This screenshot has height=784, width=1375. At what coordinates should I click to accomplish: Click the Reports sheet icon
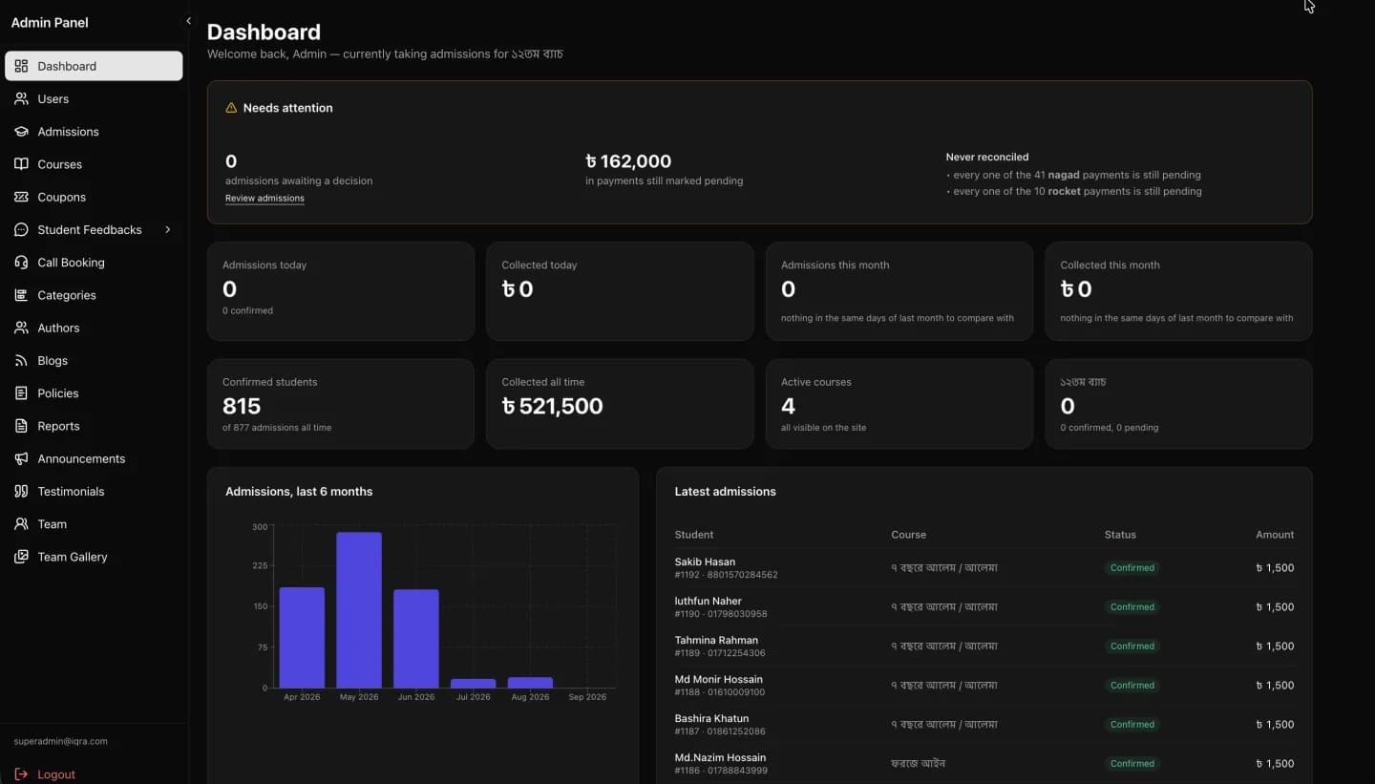(x=21, y=426)
